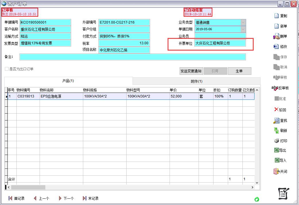The width and height of the screenshot is (299, 205).
Task: Reject the order with 驳回 icon
Action: pyautogui.click(x=276, y=110)
